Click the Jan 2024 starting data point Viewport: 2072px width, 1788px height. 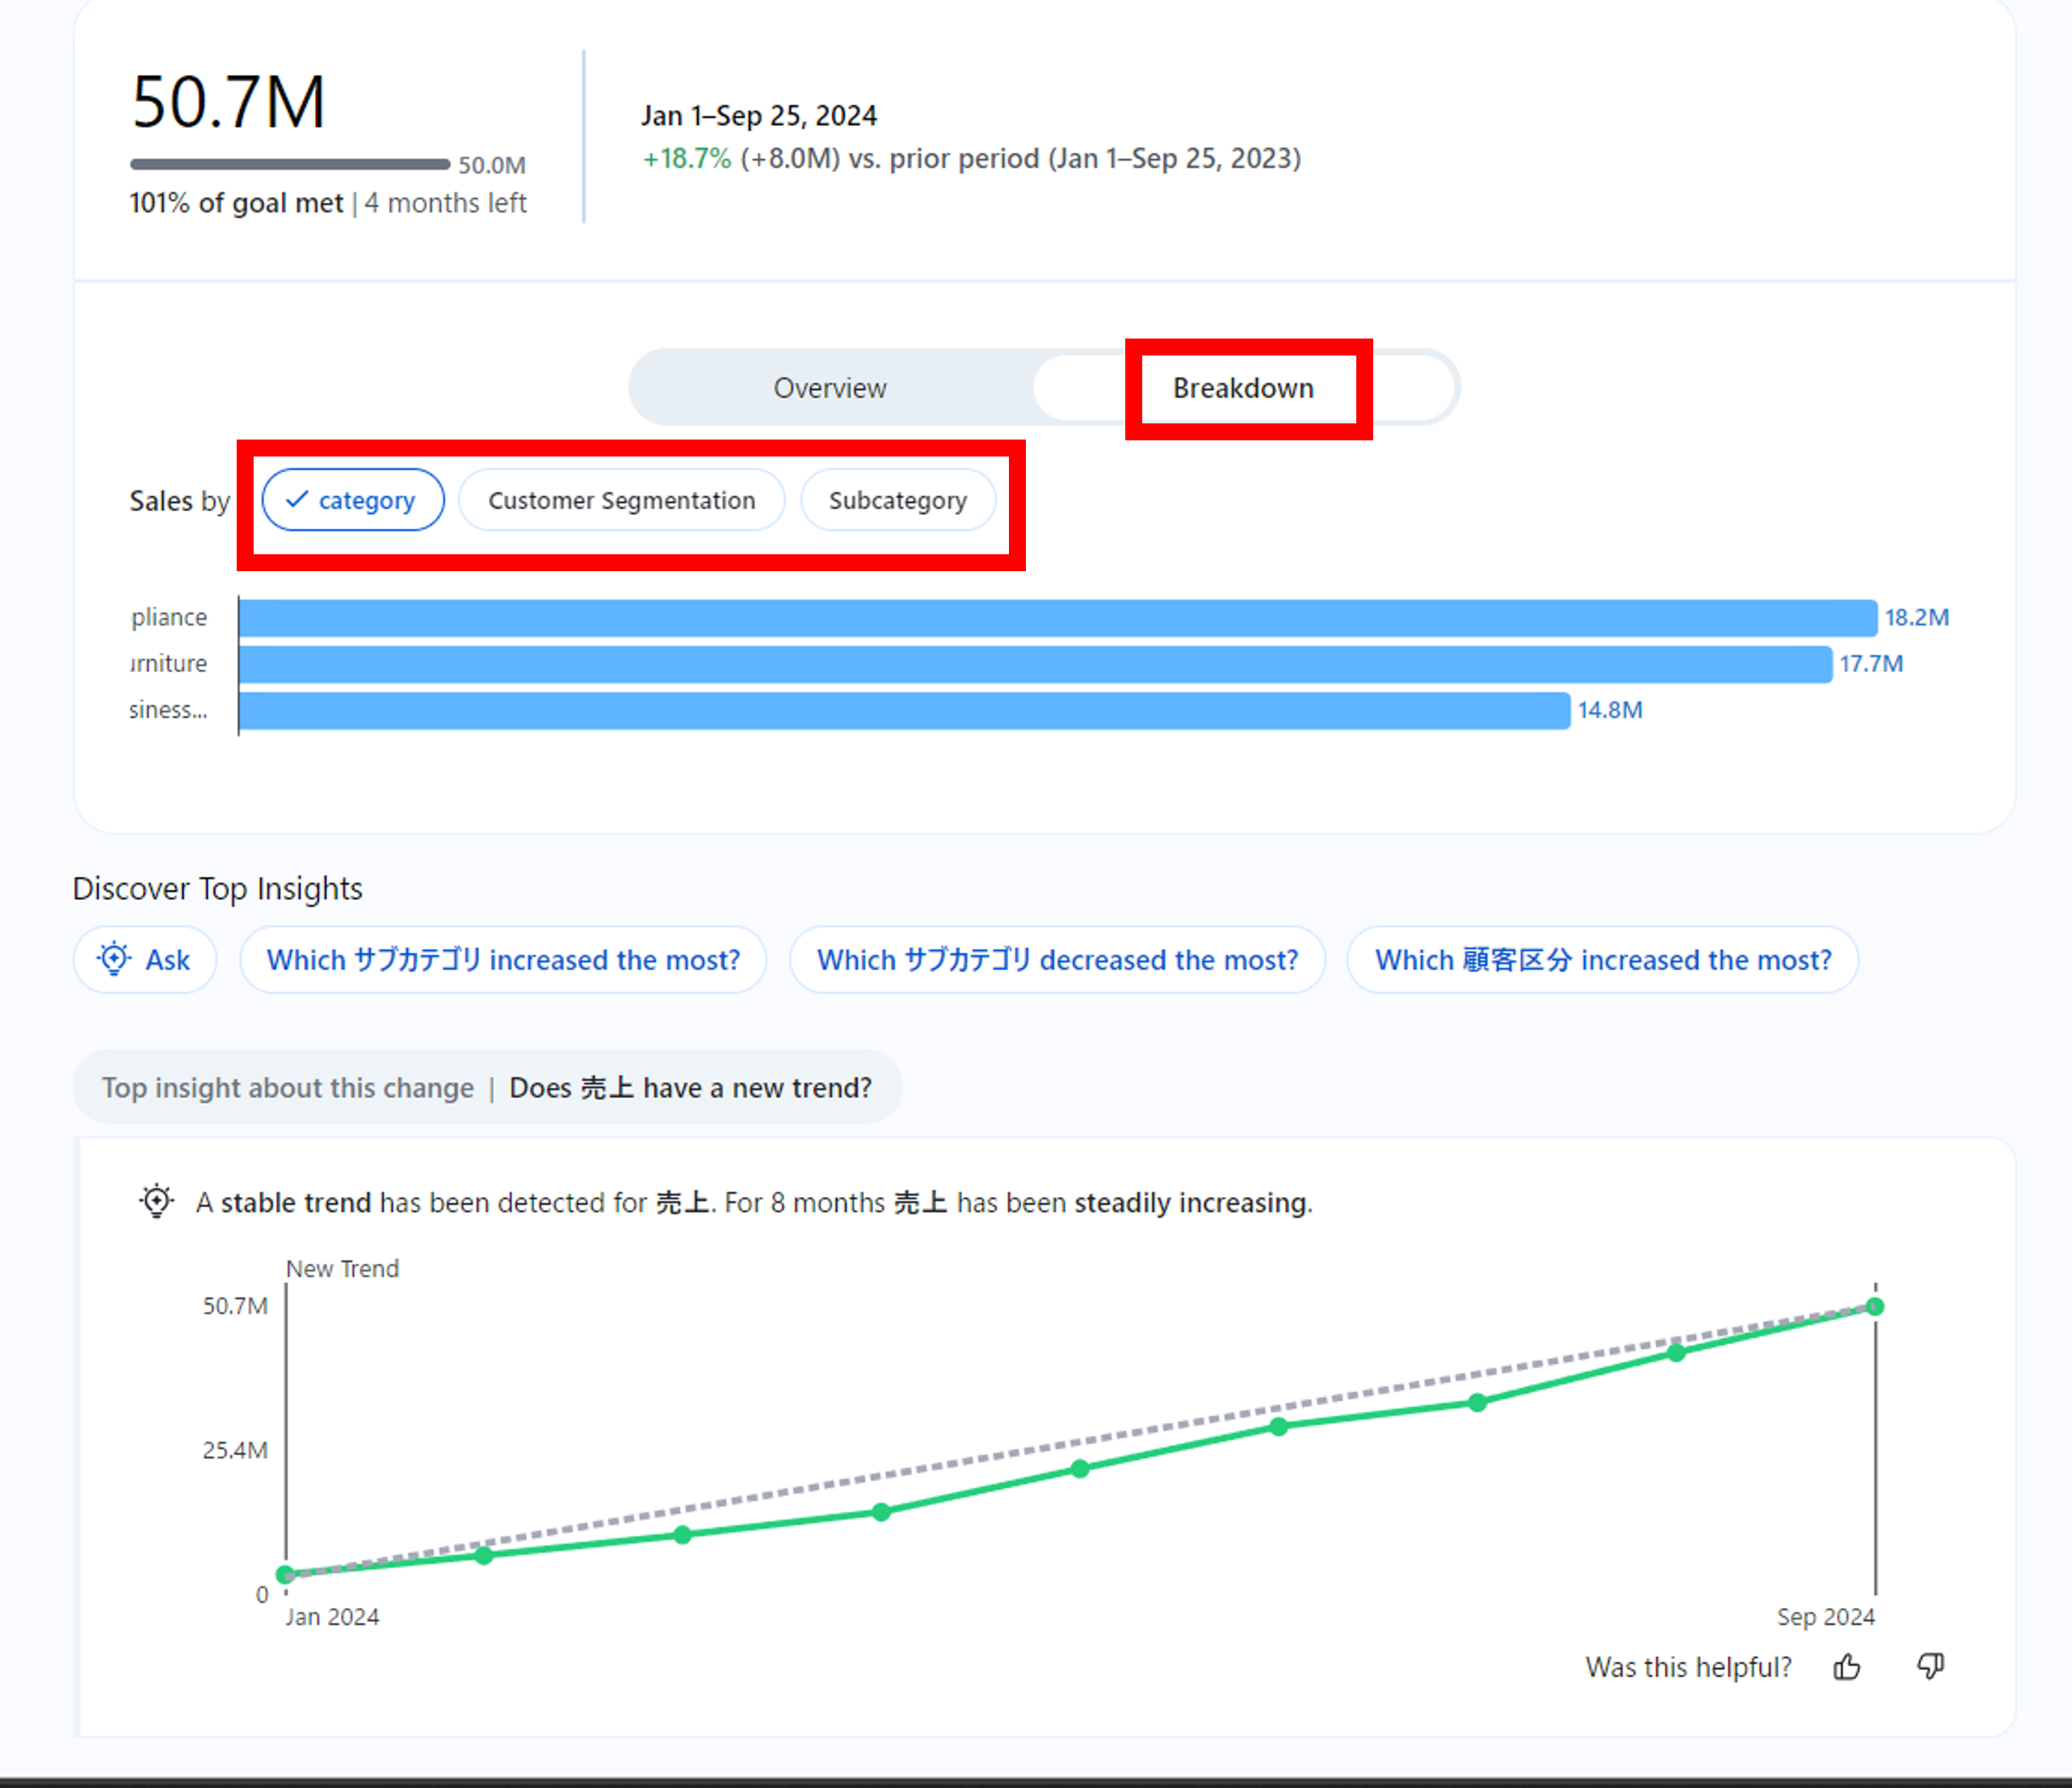[285, 1574]
